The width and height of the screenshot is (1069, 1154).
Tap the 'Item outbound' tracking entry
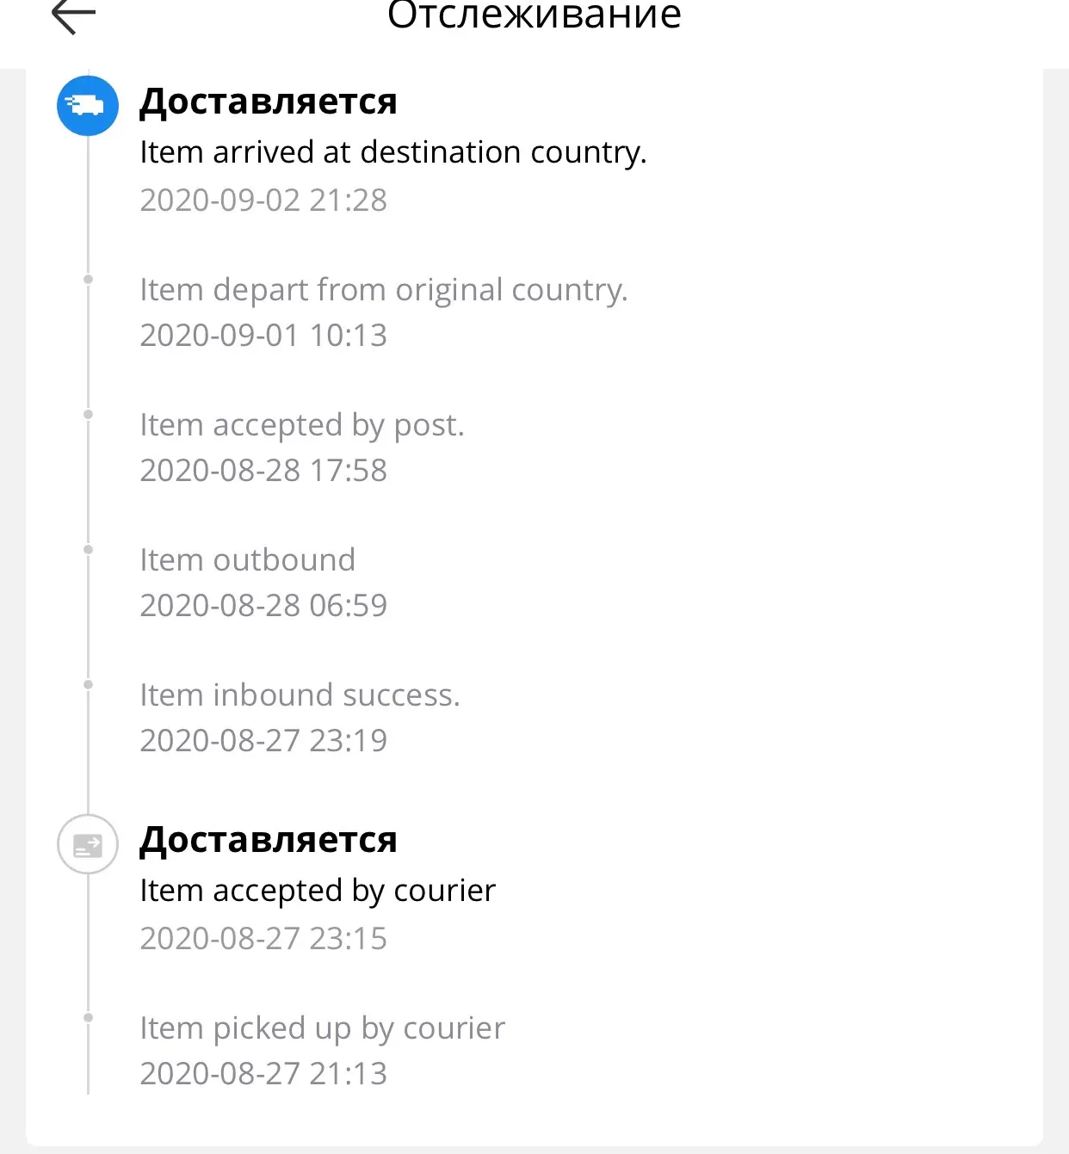[247, 560]
